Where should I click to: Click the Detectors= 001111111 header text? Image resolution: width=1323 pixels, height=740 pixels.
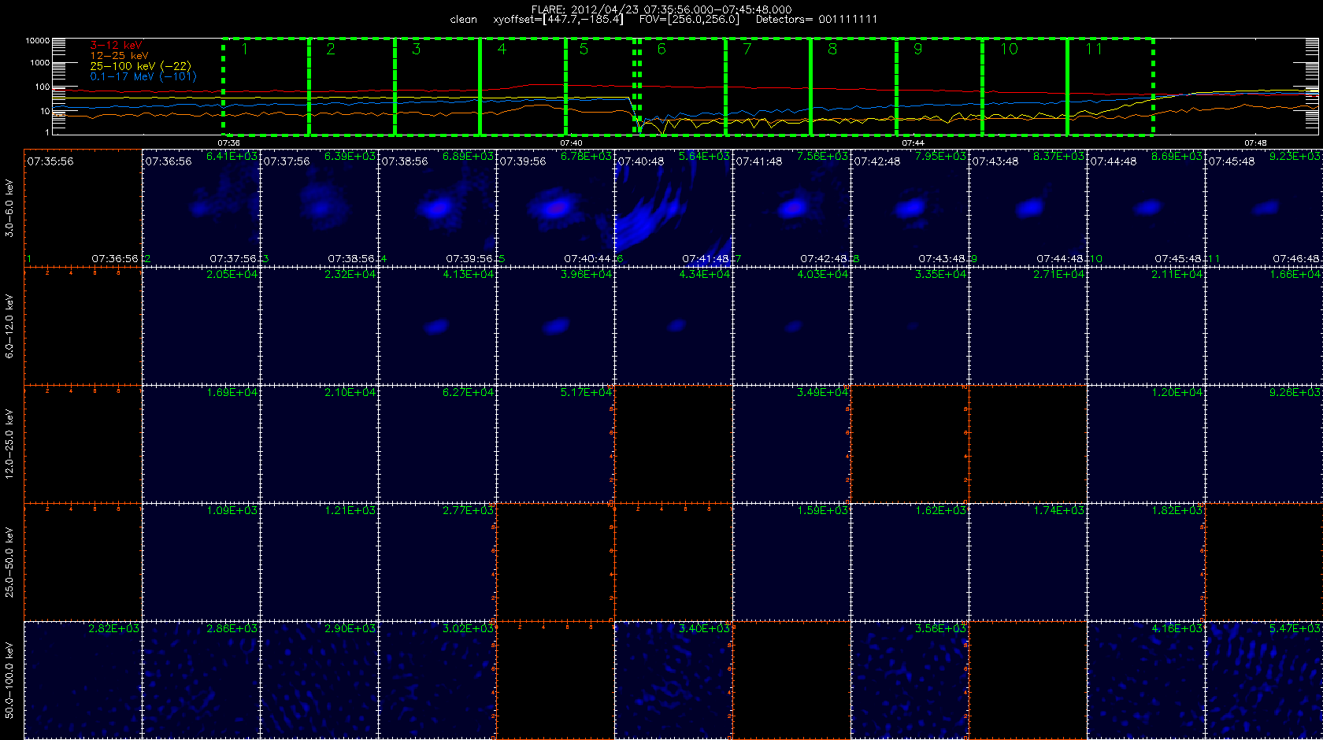click(817, 19)
